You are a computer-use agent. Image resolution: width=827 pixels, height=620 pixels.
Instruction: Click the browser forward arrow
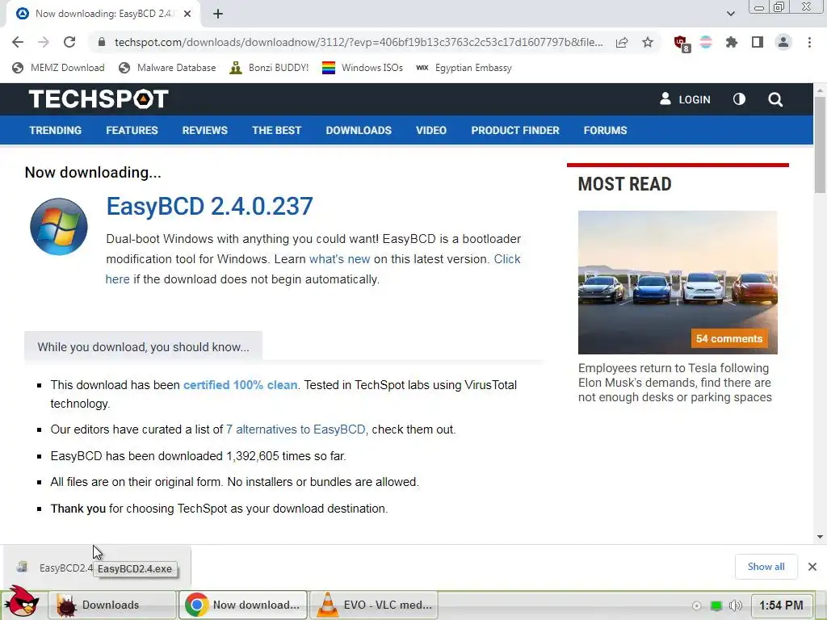[x=44, y=42]
